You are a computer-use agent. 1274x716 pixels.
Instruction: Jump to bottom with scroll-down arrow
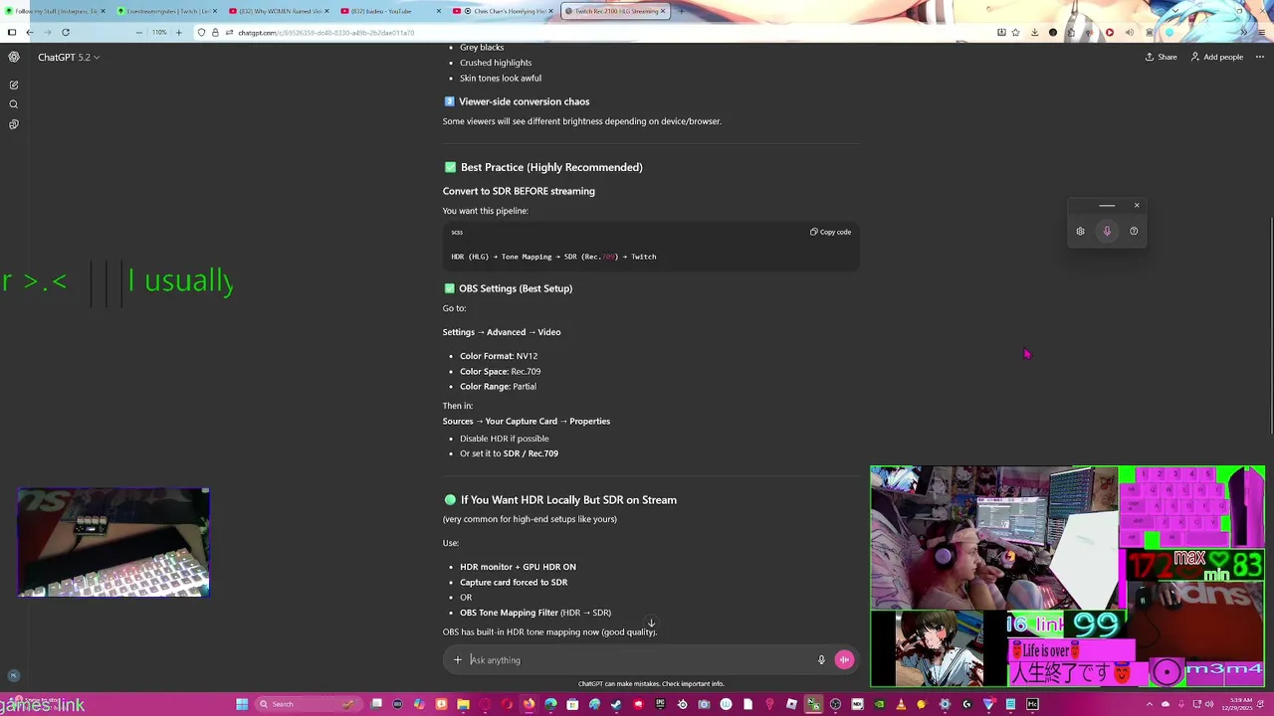651,625
